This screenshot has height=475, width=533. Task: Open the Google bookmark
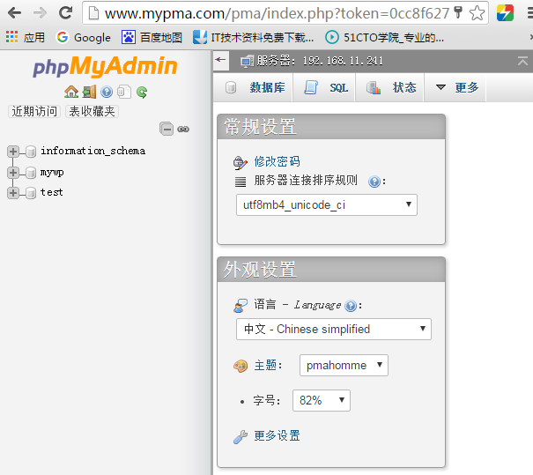pyautogui.click(x=84, y=37)
